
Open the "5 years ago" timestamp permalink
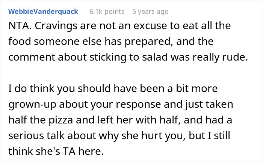tap(150, 12)
